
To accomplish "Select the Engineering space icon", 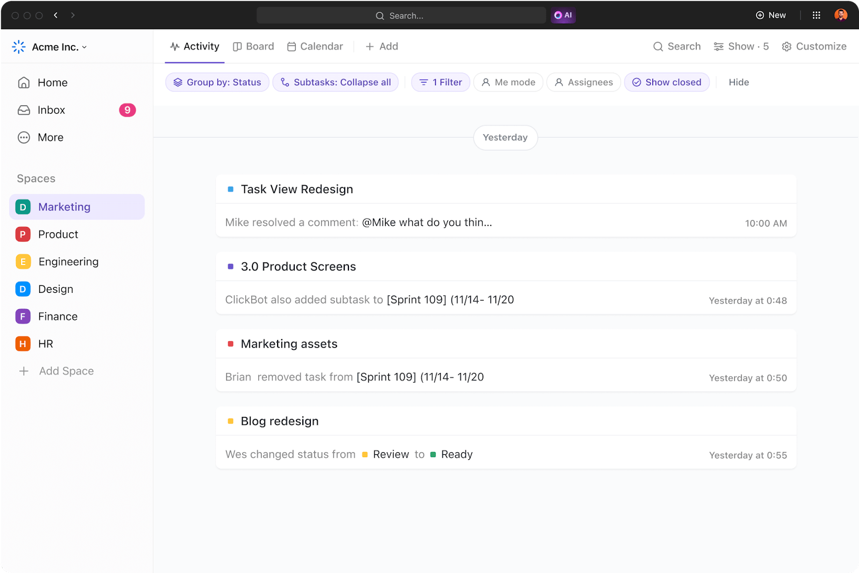I will click(x=23, y=261).
